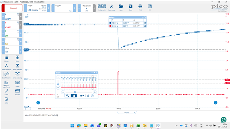Open the Math channels tool
The width and height of the screenshot is (230, 129).
click(x=17, y=67)
